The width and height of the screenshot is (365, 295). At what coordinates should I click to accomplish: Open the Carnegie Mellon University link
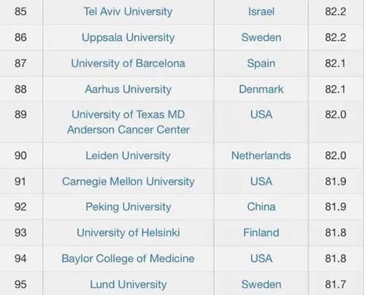128,181
